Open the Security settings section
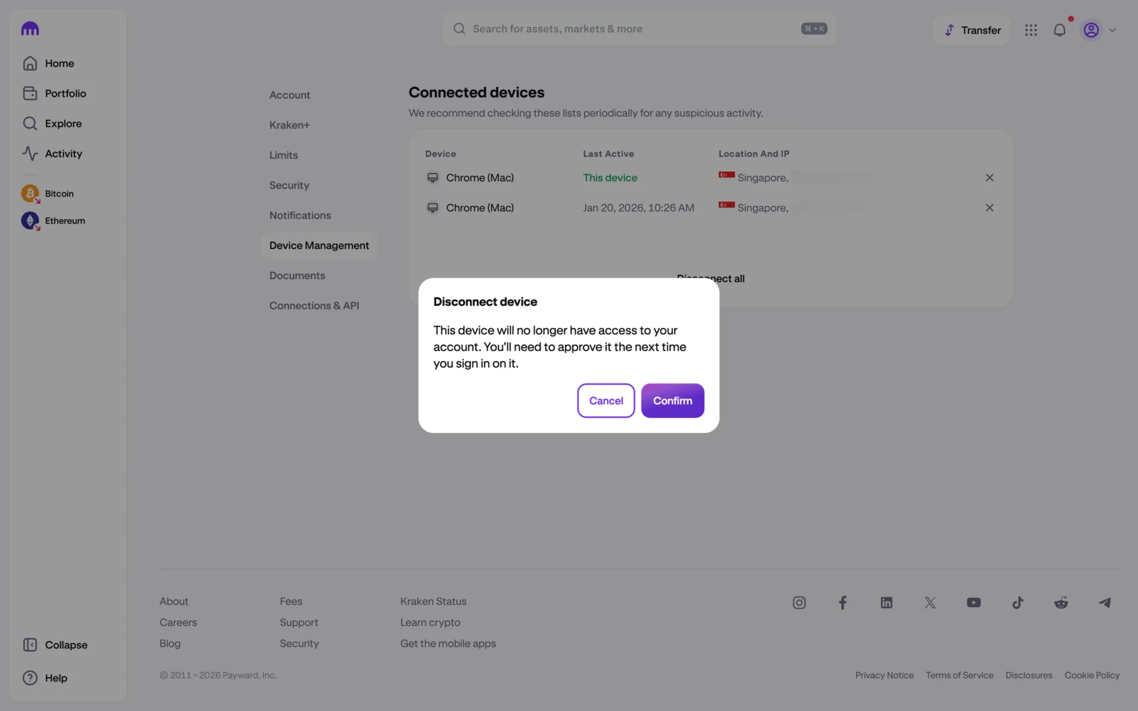Image resolution: width=1138 pixels, height=711 pixels. coord(289,185)
